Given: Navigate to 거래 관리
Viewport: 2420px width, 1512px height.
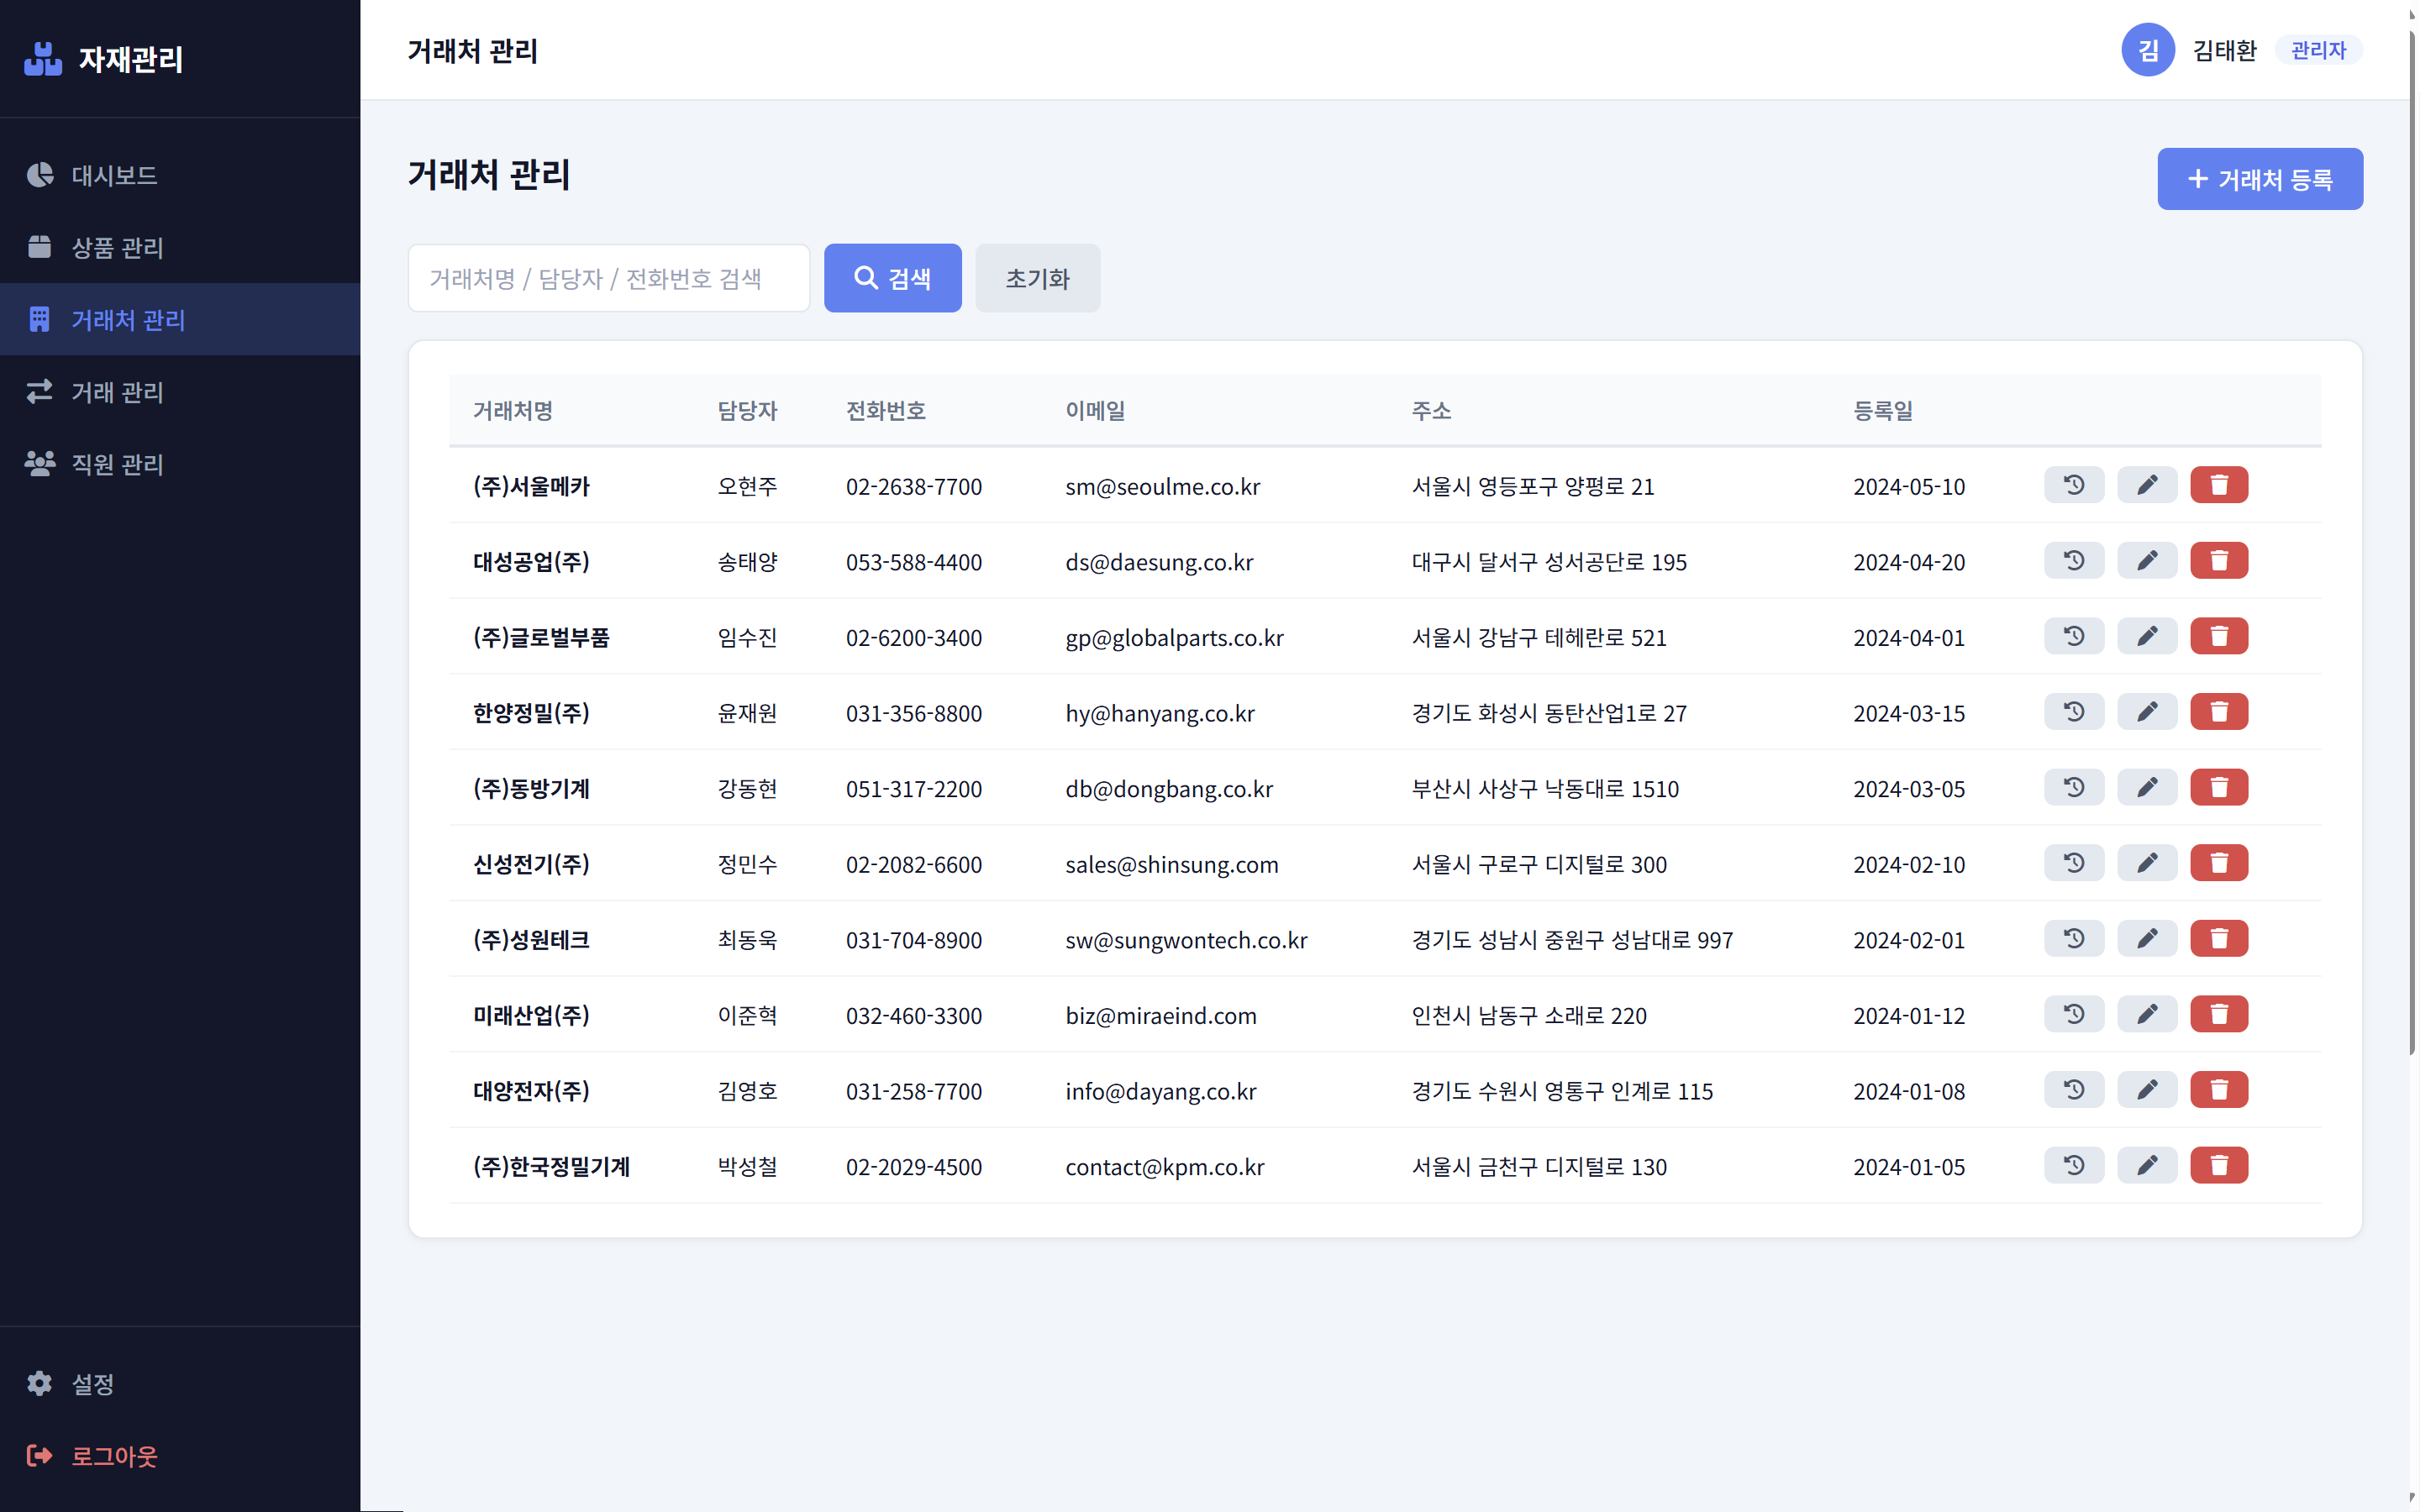Looking at the screenshot, I should (180, 391).
